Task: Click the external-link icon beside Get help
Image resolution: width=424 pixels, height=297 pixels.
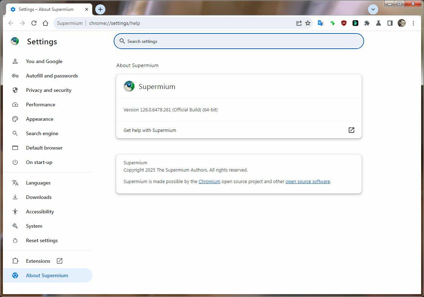Action: (x=351, y=130)
